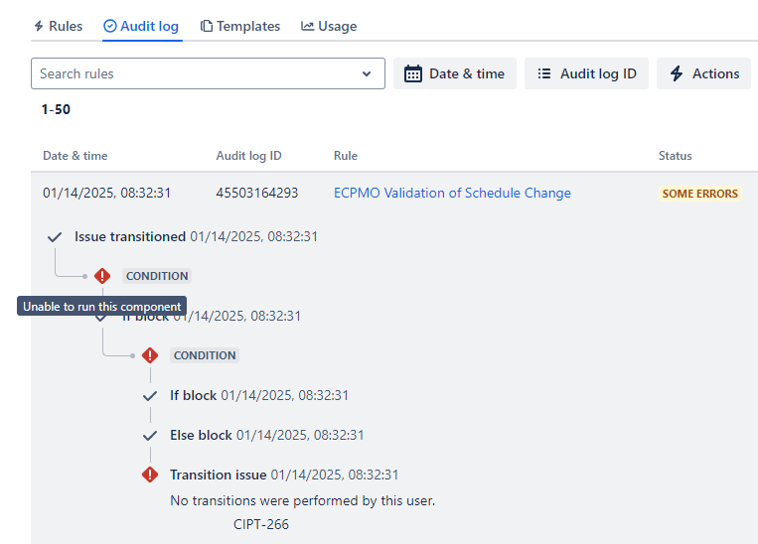758x544 pixels.
Task: Expand the Search rules dropdown arrow
Action: (367, 73)
